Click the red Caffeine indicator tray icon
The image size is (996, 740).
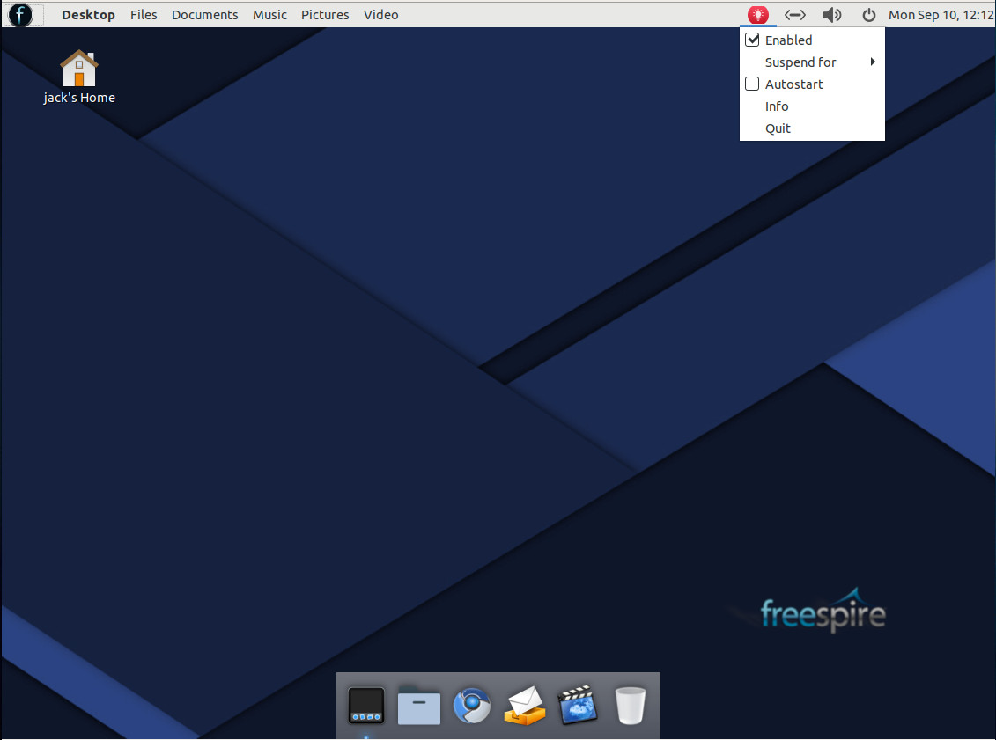pos(758,15)
